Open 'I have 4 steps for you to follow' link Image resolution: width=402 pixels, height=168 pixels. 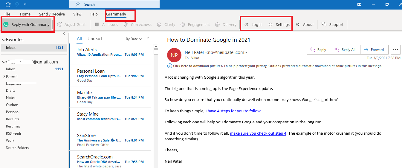pyautogui.click(x=233, y=111)
